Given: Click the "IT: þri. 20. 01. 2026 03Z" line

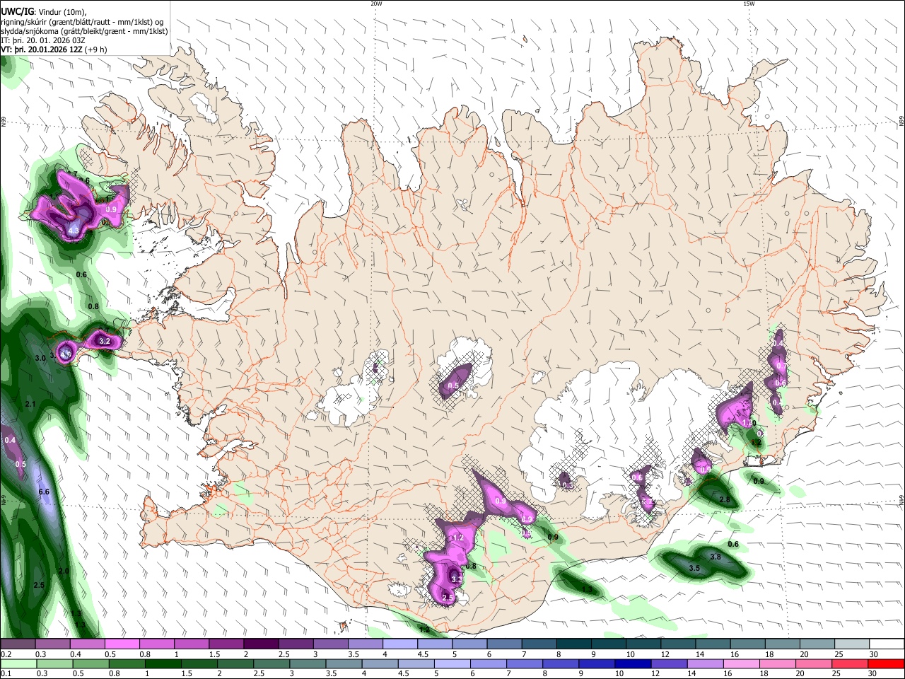Looking at the screenshot, I should pos(44,41).
